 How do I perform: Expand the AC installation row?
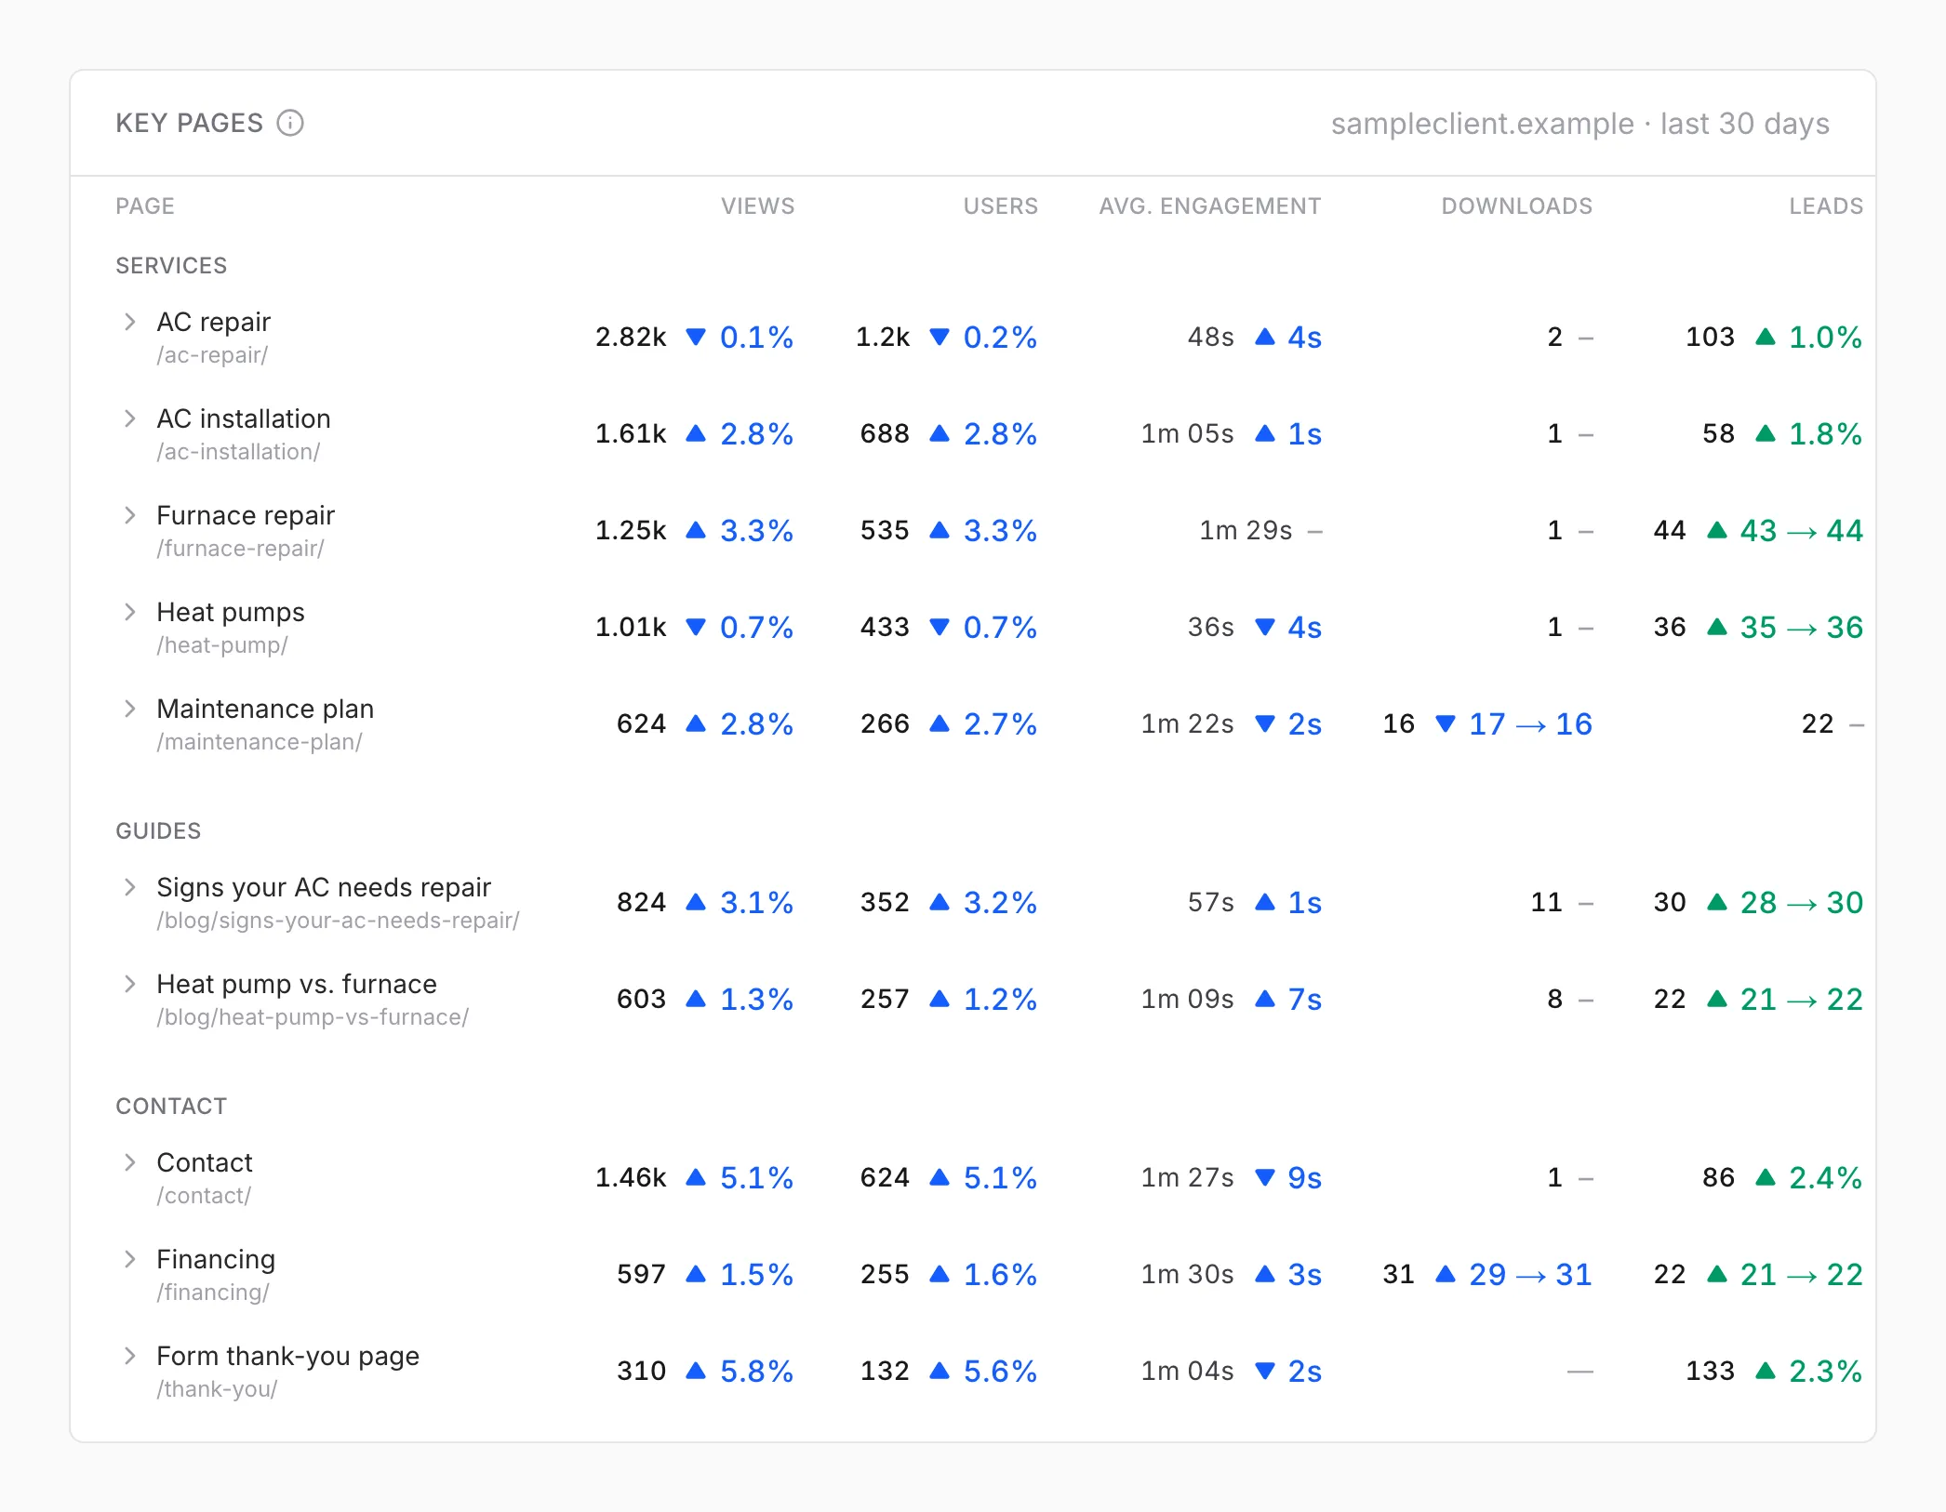[130, 418]
